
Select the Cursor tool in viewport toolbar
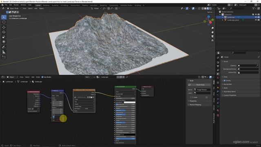(x=4, y=22)
